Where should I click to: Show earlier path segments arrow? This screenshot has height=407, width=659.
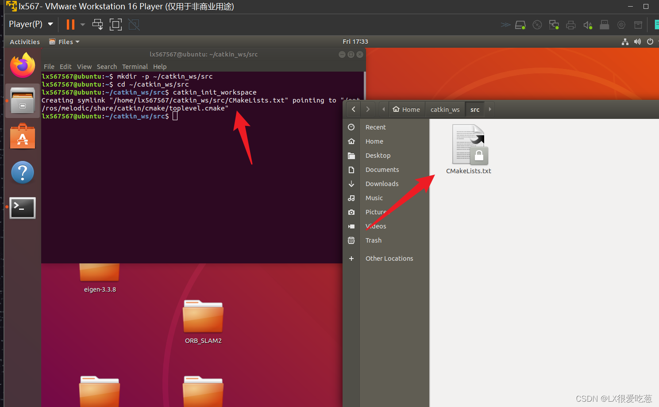pos(383,109)
